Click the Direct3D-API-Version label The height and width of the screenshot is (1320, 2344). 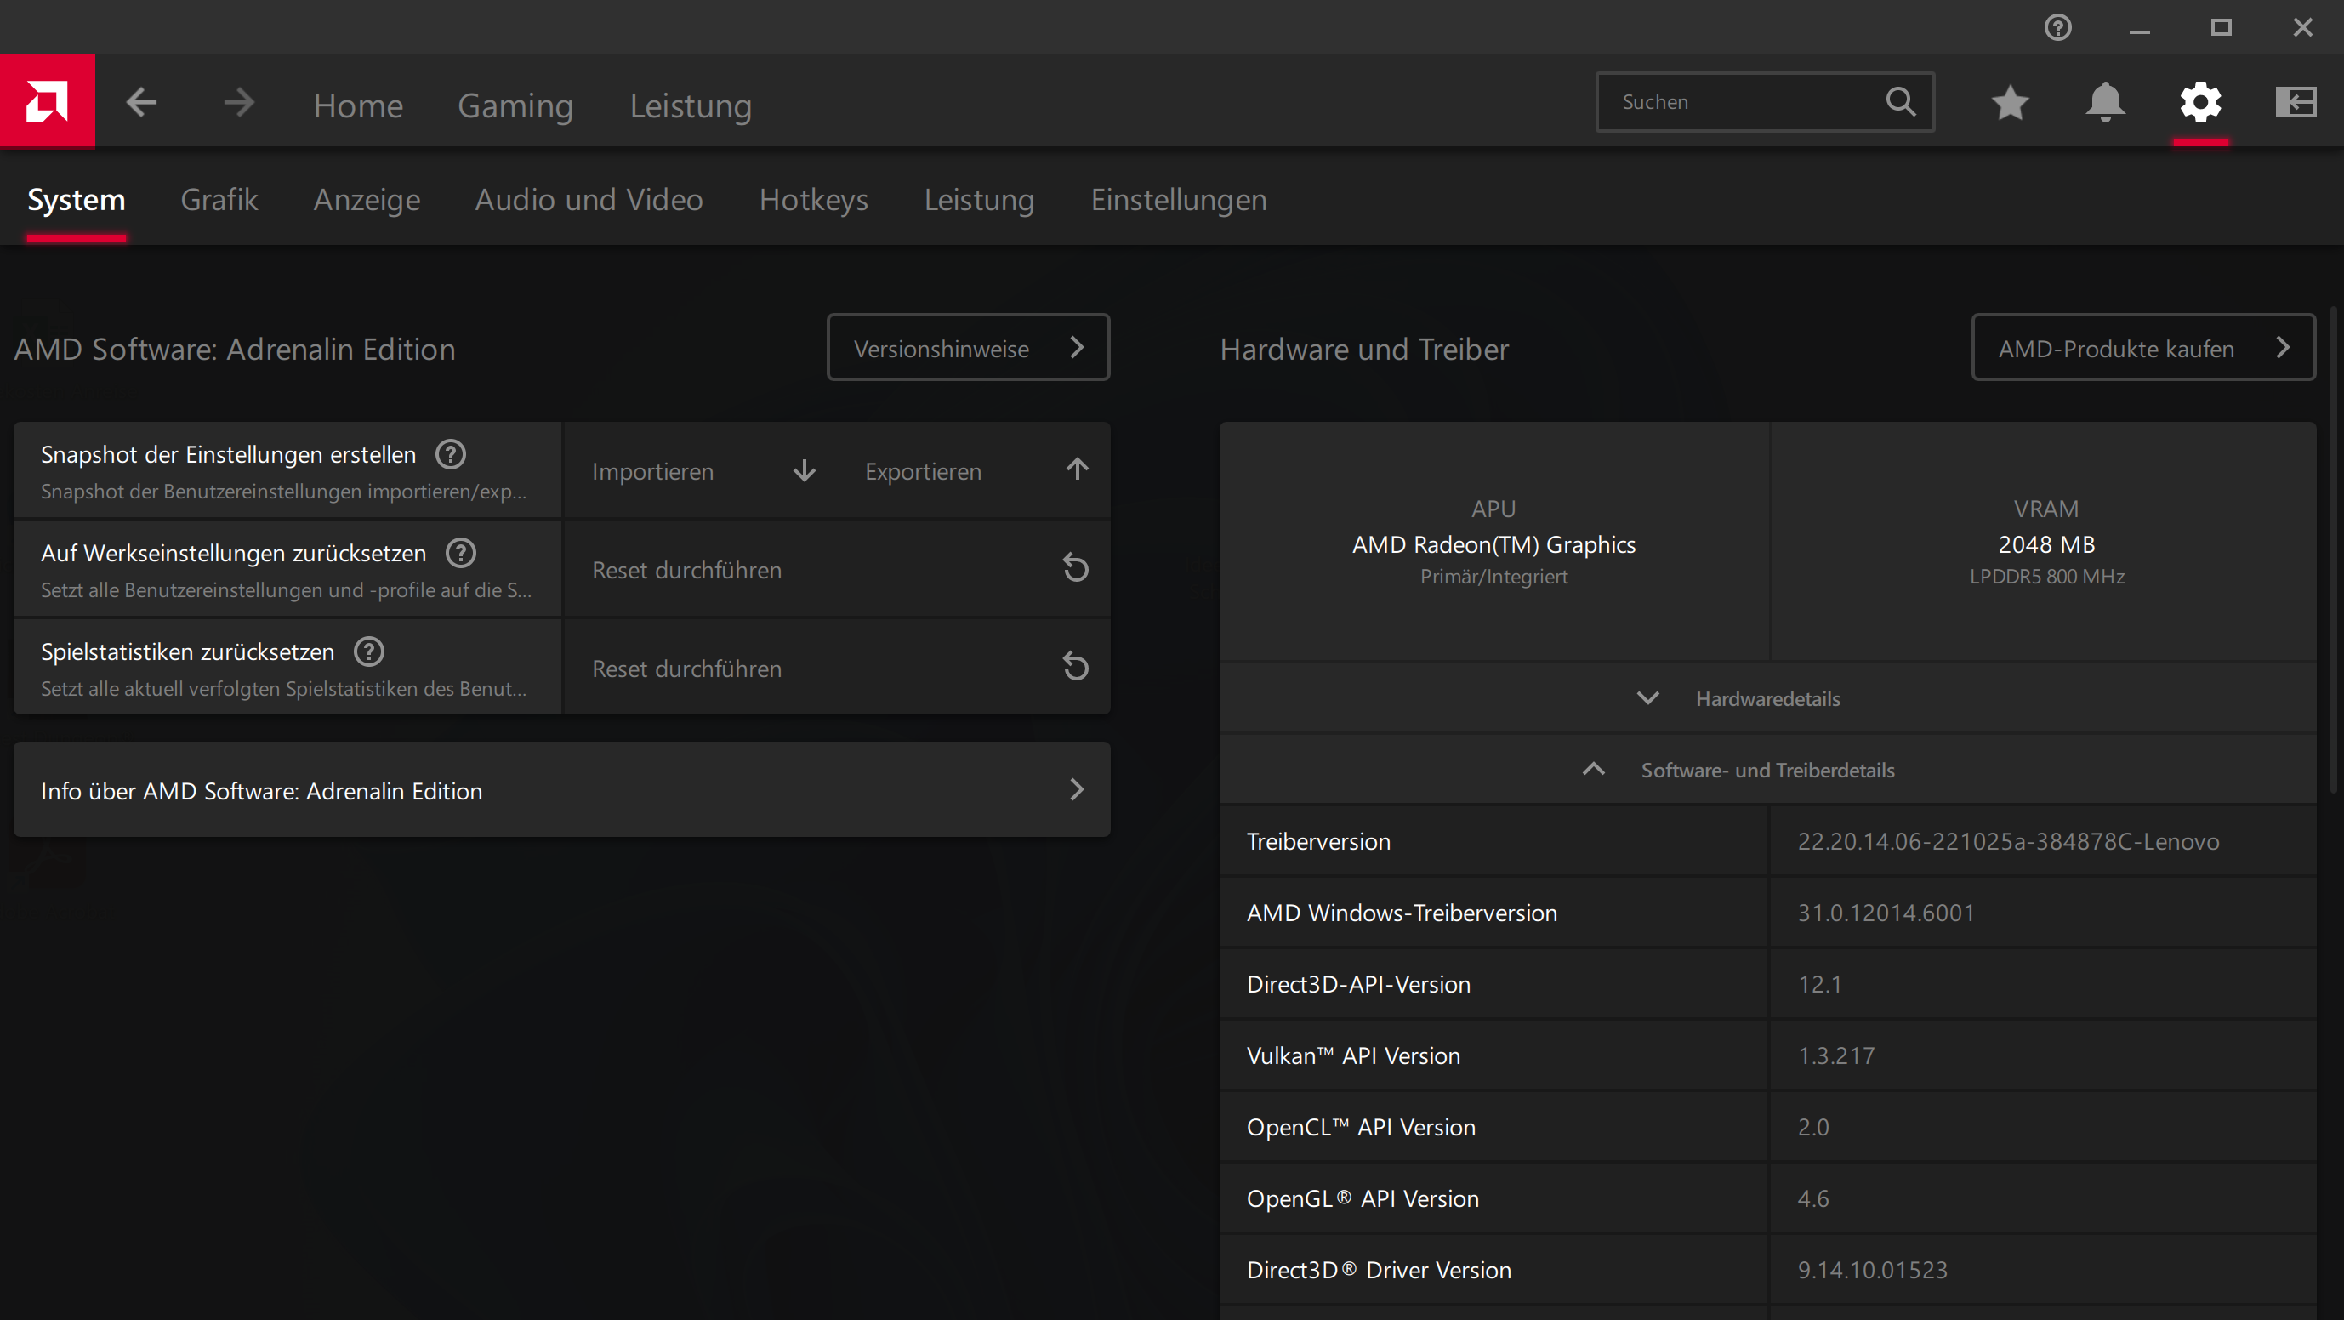click(1358, 984)
